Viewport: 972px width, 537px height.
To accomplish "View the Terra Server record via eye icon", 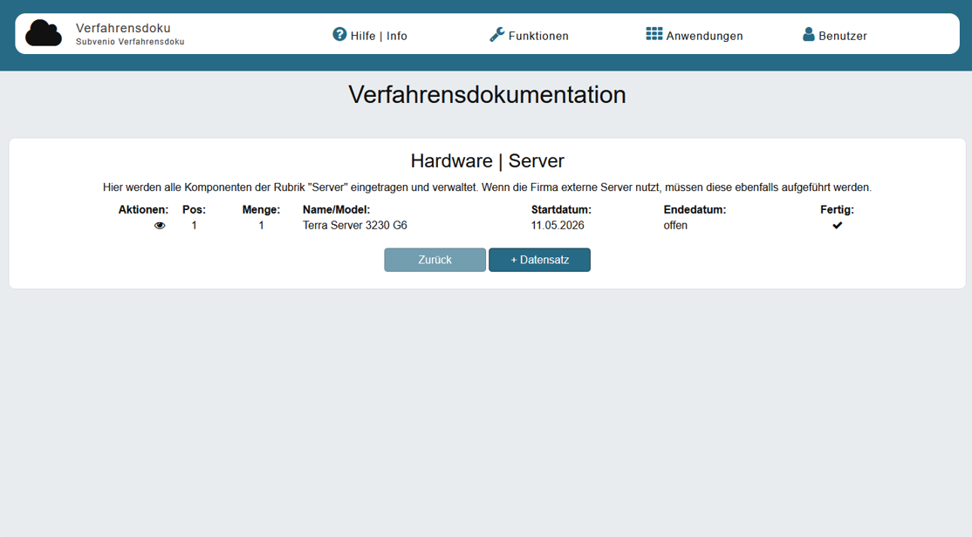I will coord(160,226).
